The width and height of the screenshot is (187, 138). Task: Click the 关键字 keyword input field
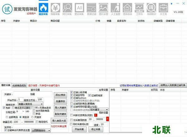(32, 94)
